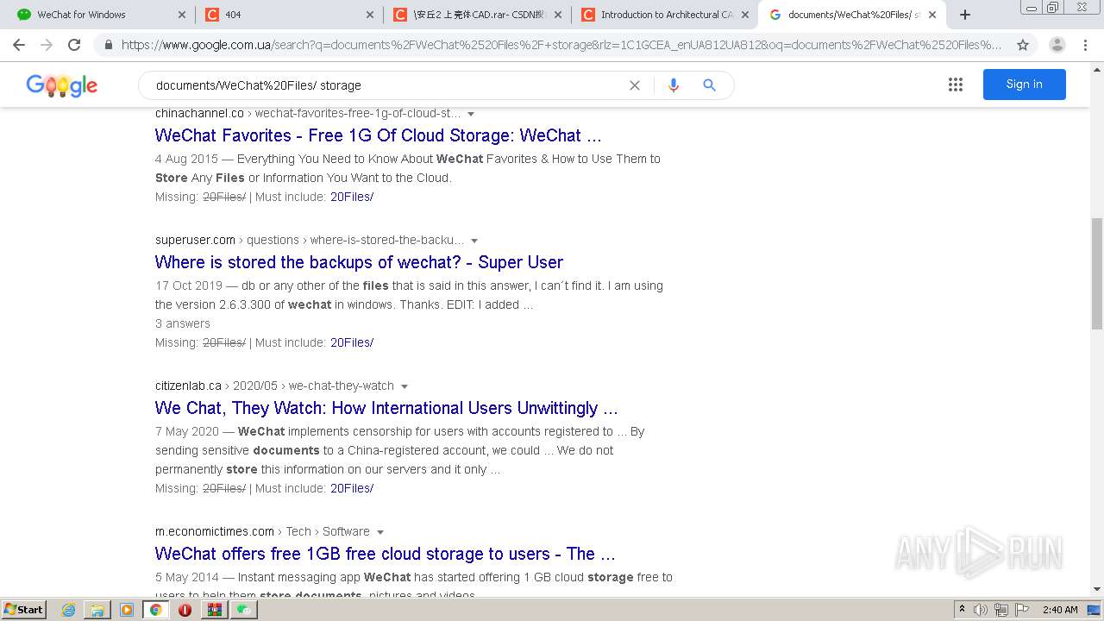Go back to the previous page
The width and height of the screenshot is (1104, 621).
(x=19, y=45)
